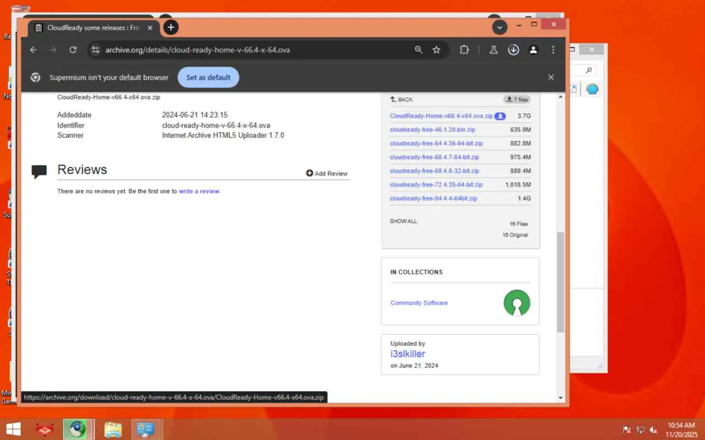Click the 3.7G file size text

524,116
